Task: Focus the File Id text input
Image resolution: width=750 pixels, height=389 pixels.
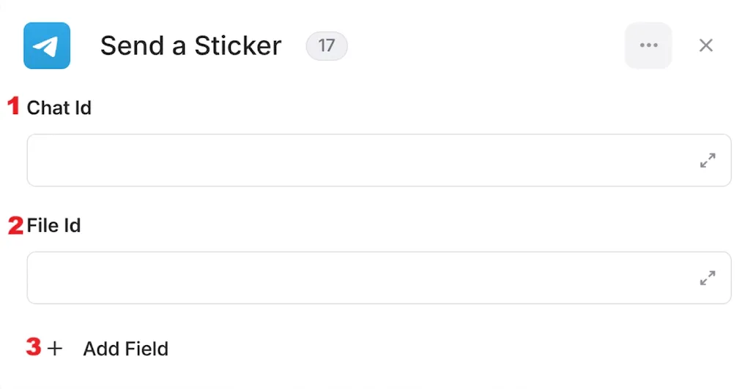Action: coord(379,278)
